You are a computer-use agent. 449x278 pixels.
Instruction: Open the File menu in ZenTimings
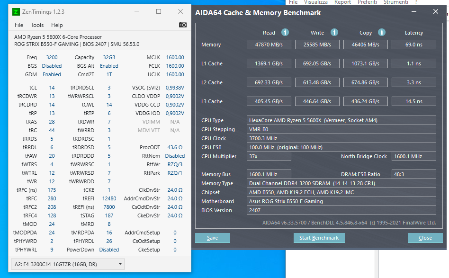[19, 25]
